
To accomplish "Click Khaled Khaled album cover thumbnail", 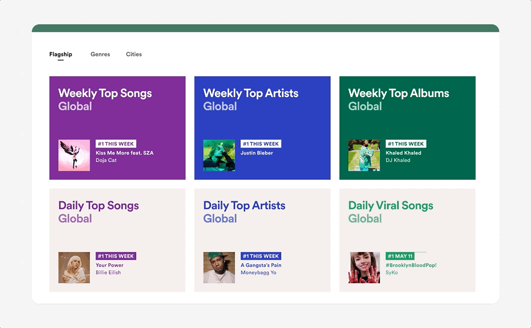I will pyautogui.click(x=364, y=155).
